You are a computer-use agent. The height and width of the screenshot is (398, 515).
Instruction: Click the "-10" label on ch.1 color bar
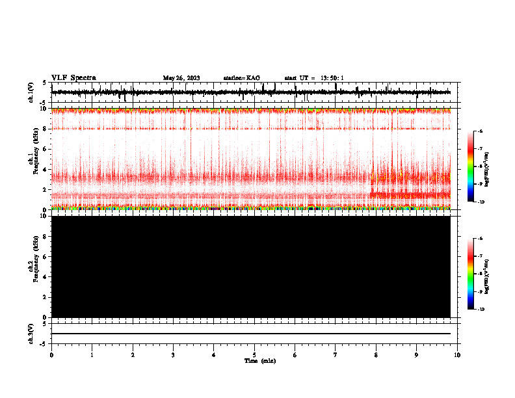pos(480,202)
